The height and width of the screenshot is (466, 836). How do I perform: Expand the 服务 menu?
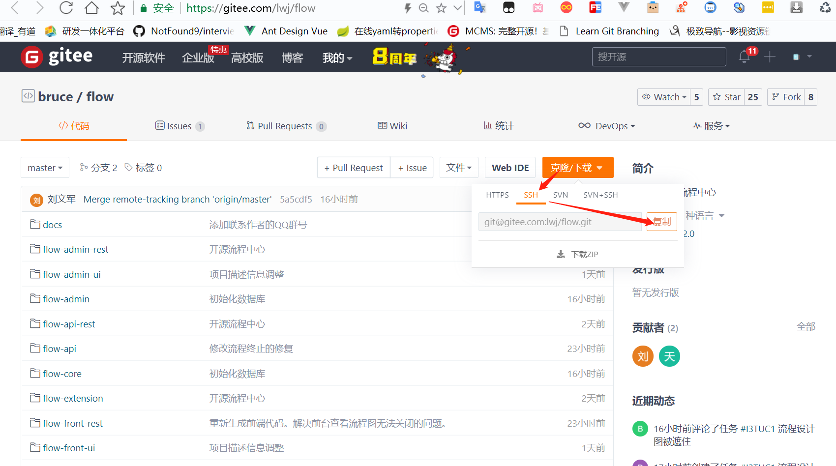(x=711, y=126)
